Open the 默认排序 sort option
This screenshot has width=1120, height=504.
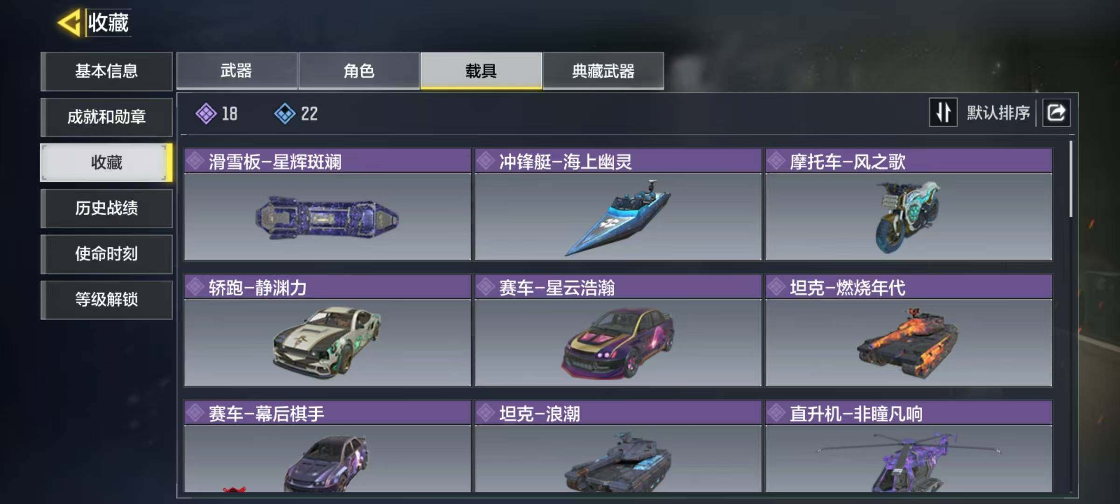[x=998, y=113]
